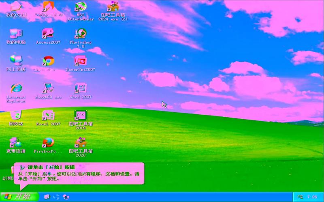
Task: Select the Excel 2007 shortcut
Action: click(x=48, y=118)
